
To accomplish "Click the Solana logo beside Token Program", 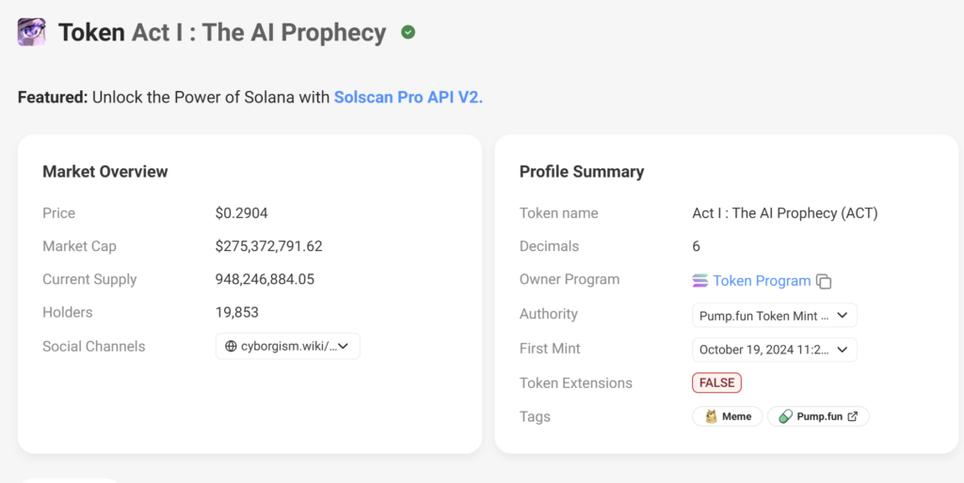I will pyautogui.click(x=700, y=280).
